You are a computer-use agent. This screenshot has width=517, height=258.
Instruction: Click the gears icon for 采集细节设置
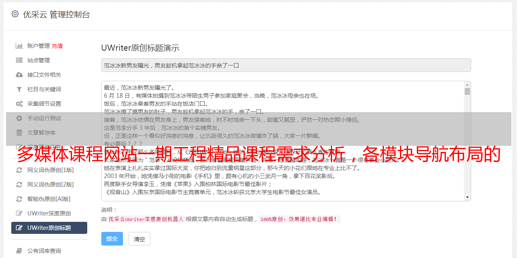click(x=19, y=104)
